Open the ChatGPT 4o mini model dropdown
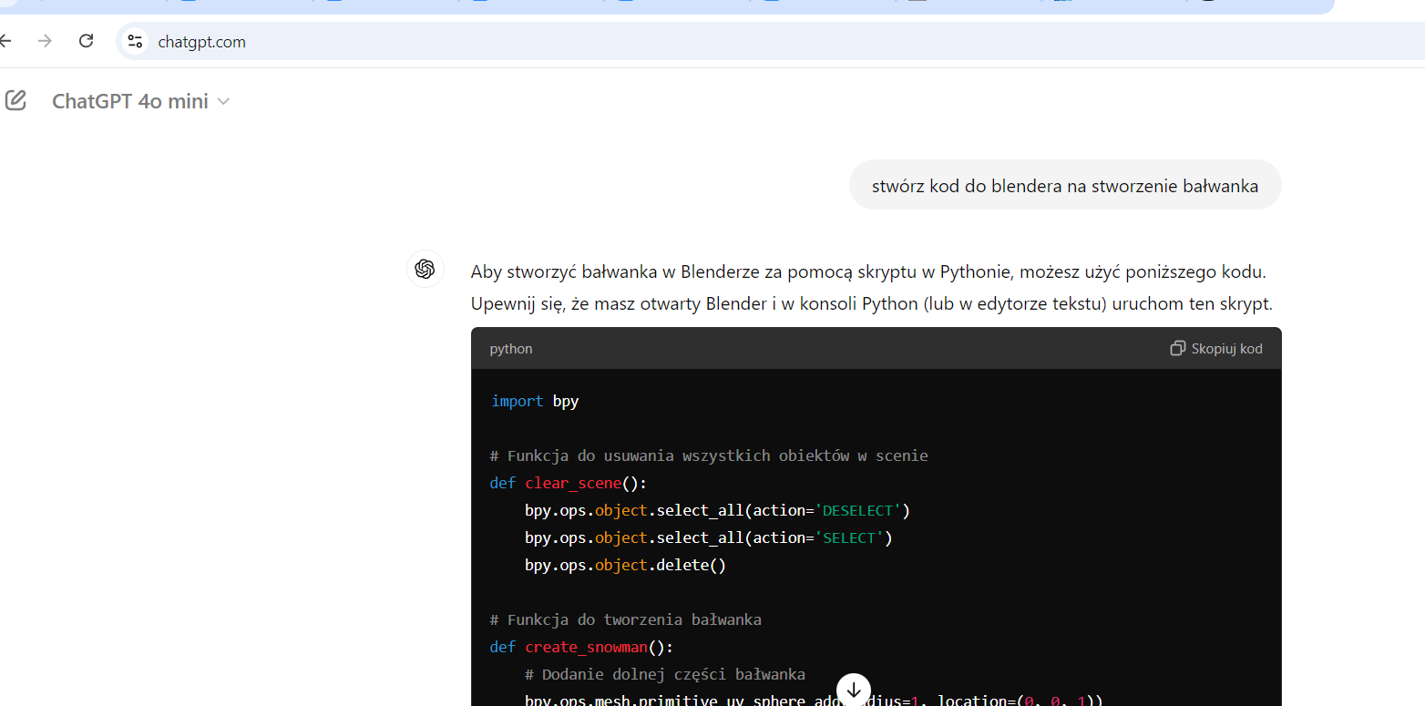 (x=140, y=101)
